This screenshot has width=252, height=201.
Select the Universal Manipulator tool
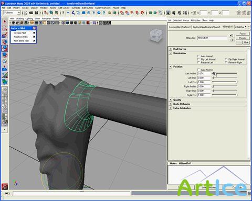click(x=5, y=61)
